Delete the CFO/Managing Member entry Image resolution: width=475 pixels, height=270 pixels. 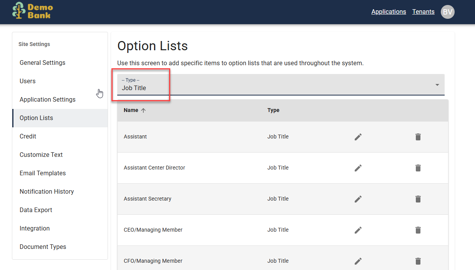(418, 261)
